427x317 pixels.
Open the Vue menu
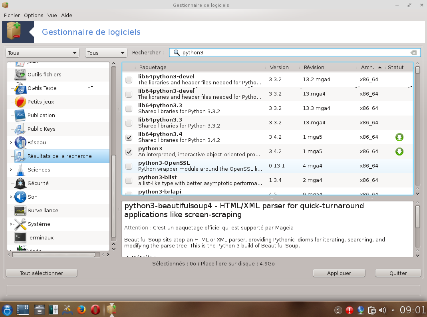[x=52, y=15]
